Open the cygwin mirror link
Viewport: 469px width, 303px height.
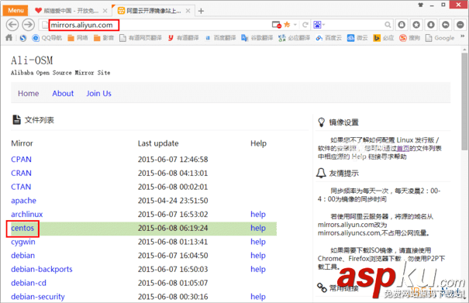click(x=23, y=242)
